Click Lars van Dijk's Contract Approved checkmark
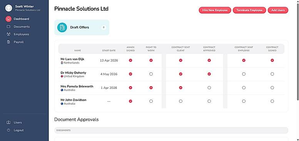 pos(209,61)
